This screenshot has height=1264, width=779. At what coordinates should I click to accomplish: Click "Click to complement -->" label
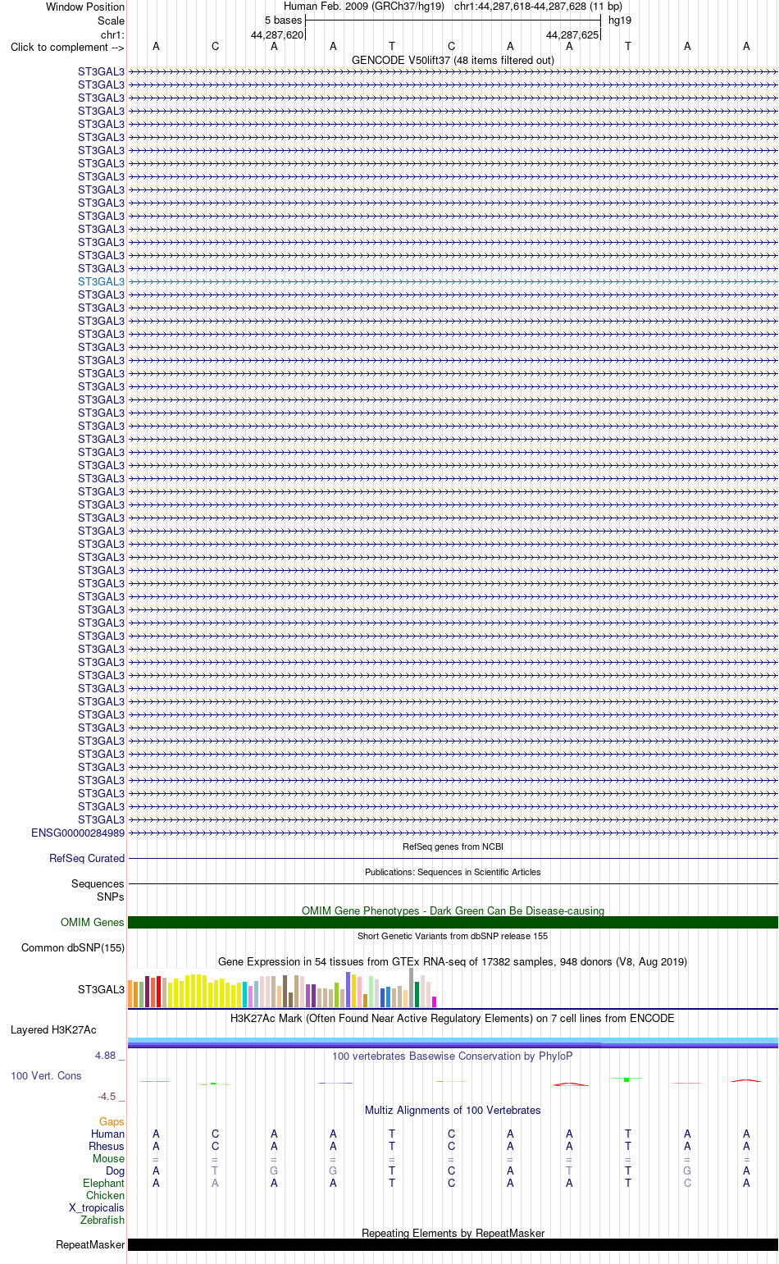tap(67, 47)
